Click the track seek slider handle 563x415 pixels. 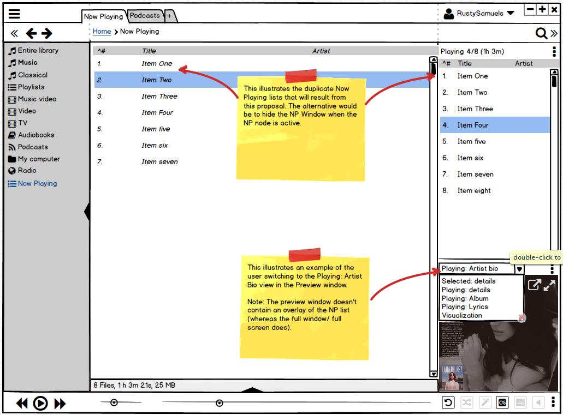[220, 403]
